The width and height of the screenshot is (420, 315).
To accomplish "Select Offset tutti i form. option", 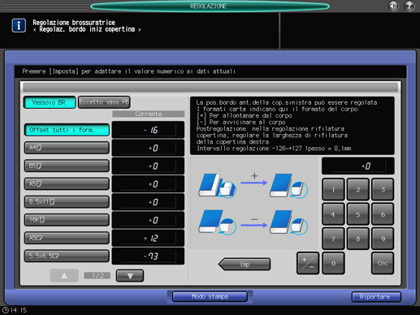I will click(x=67, y=130).
